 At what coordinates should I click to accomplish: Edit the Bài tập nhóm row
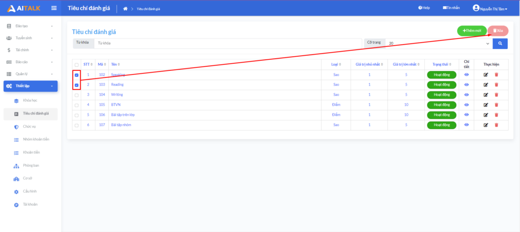click(x=486, y=125)
